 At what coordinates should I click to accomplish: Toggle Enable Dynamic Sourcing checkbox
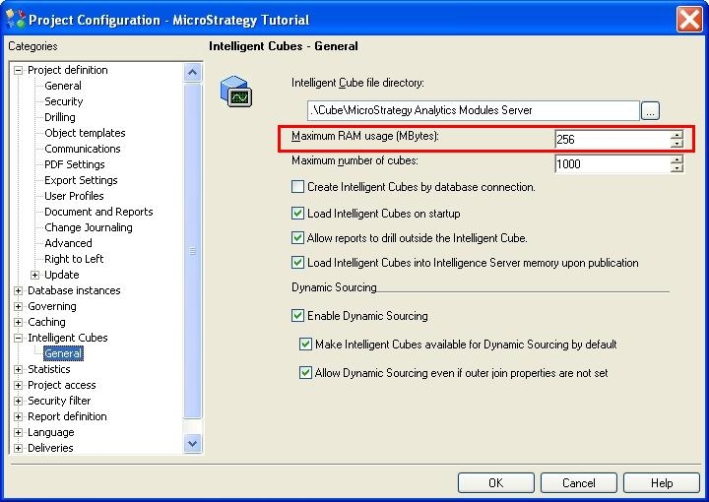[297, 315]
